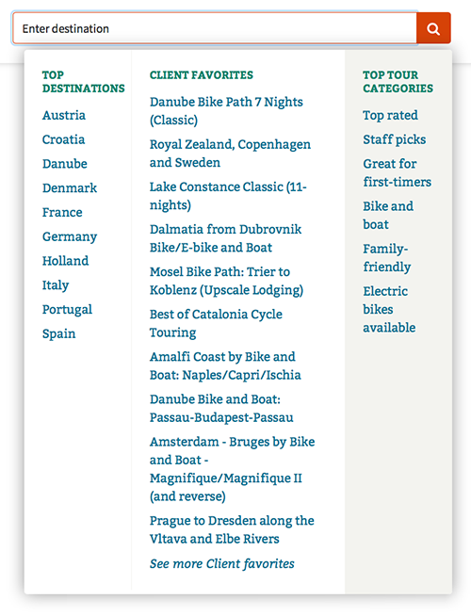Click the orange search magnifier button
Image resolution: width=471 pixels, height=616 pixels.
[x=433, y=28]
